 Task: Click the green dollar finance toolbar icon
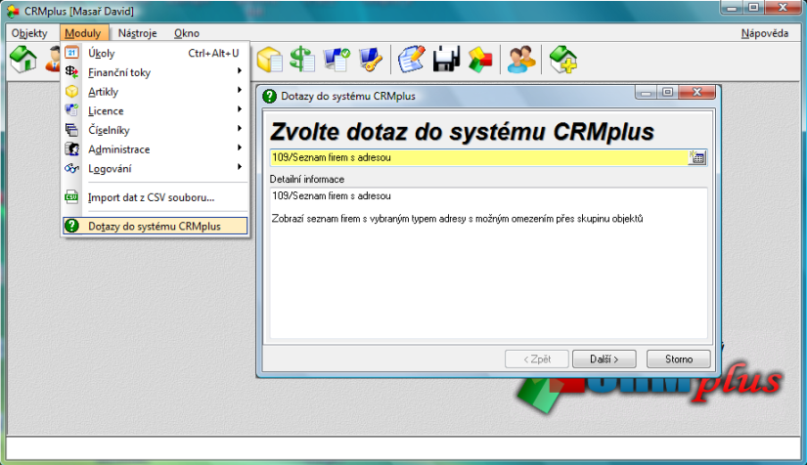point(302,59)
